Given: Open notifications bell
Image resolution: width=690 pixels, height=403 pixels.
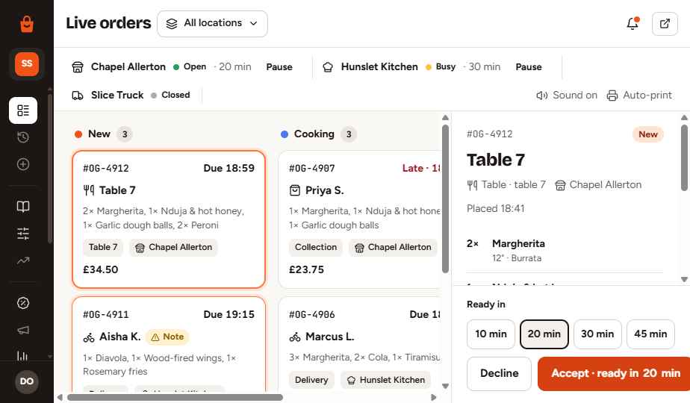Looking at the screenshot, I should (x=632, y=23).
